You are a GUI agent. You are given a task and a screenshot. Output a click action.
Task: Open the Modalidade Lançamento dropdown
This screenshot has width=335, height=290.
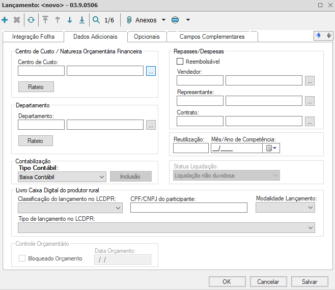311,207
